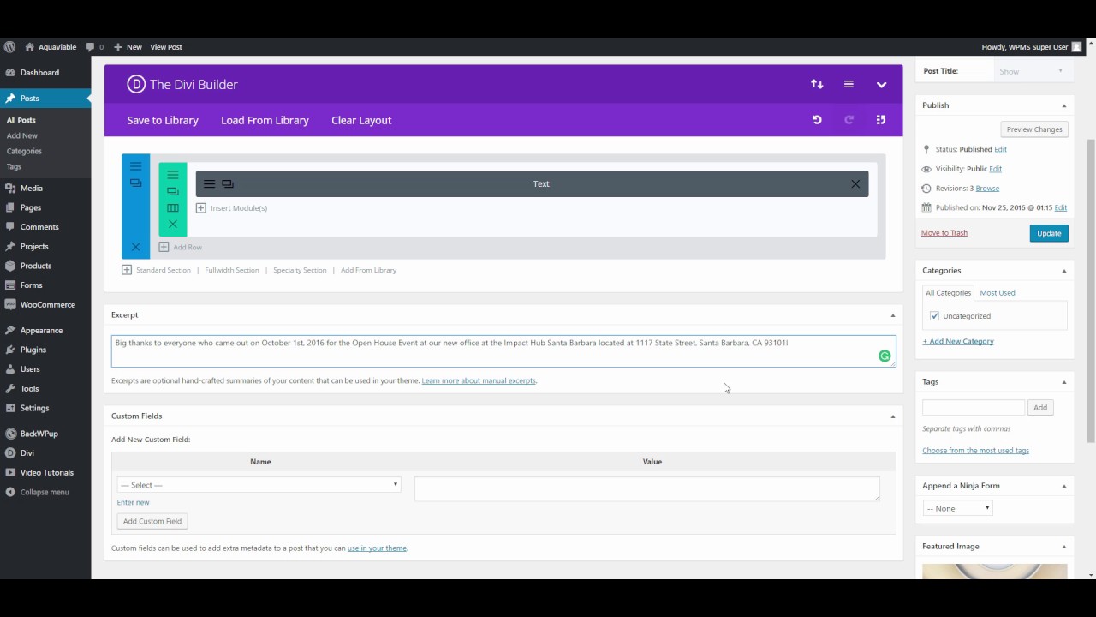Click the custom field Value textarea

pos(647,488)
